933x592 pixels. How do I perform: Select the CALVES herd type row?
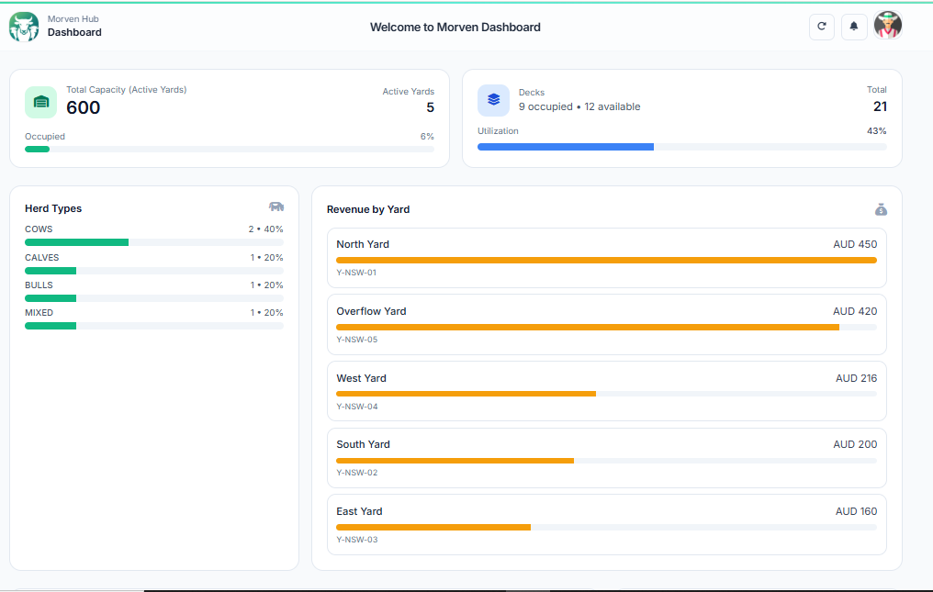153,263
